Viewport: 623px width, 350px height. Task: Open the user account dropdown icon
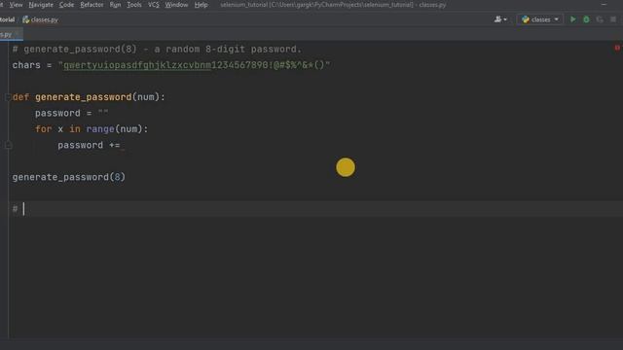(500, 19)
